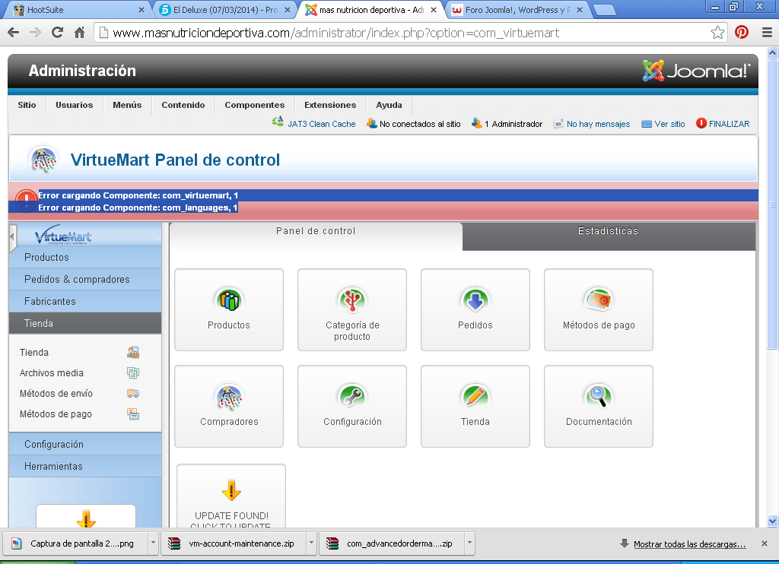Image resolution: width=779 pixels, height=564 pixels.
Task: Open the Componentes menu
Action: pyautogui.click(x=255, y=105)
